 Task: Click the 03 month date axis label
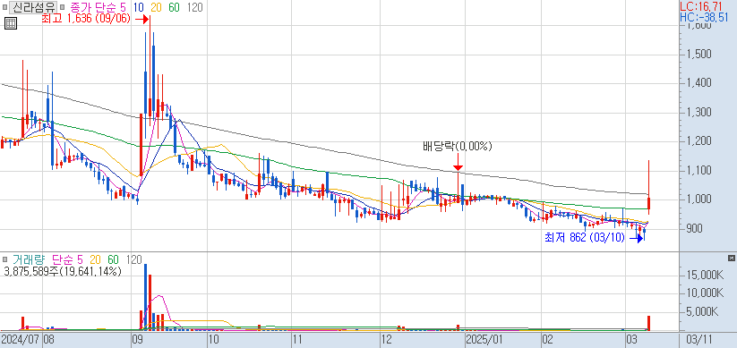pos(631,339)
